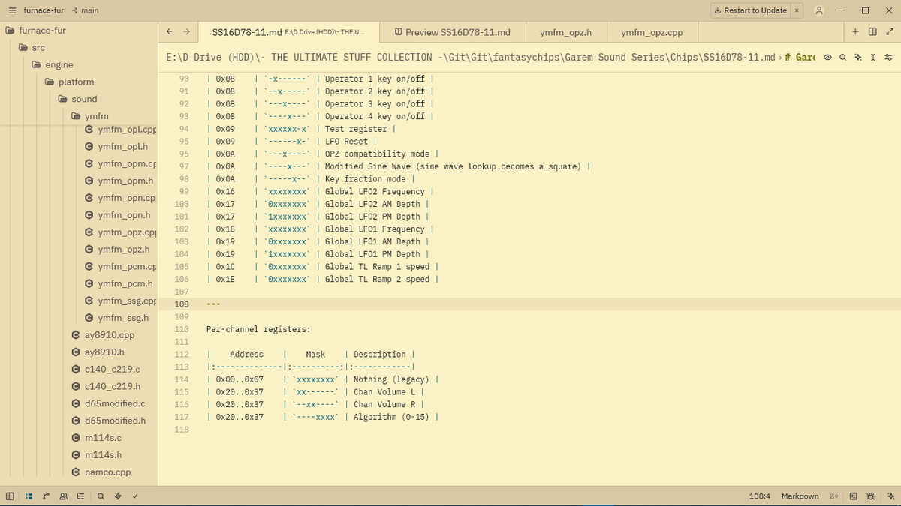Click the checkmark diagnostics icon

pyautogui.click(x=135, y=496)
